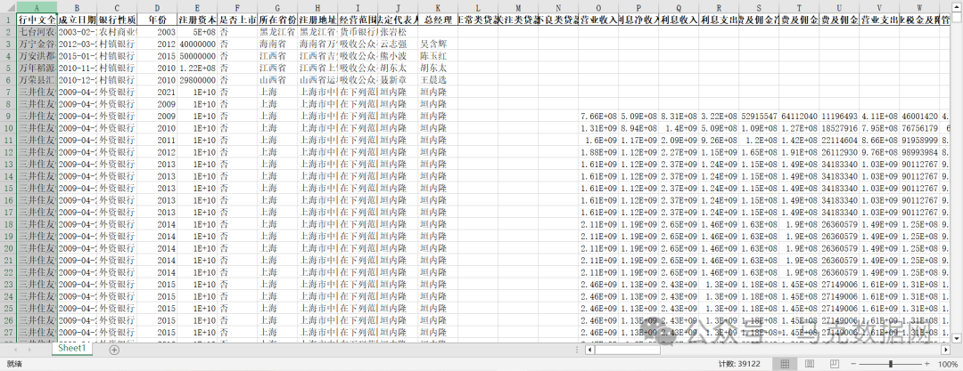963x371 pixels.
Task: Click the horizontal scrollbar right arrow
Action: point(945,350)
